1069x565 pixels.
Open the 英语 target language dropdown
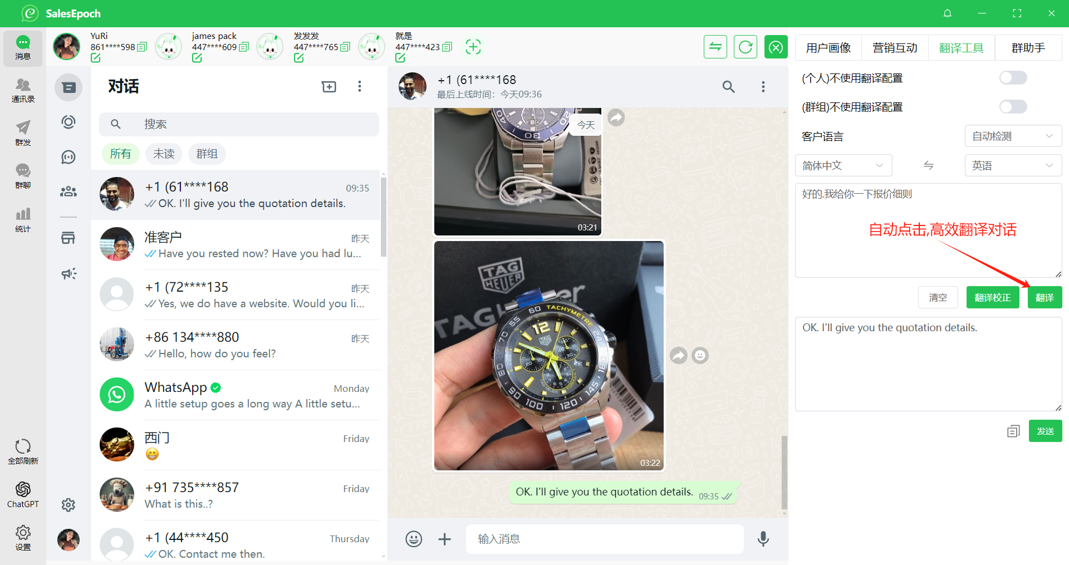click(1013, 165)
